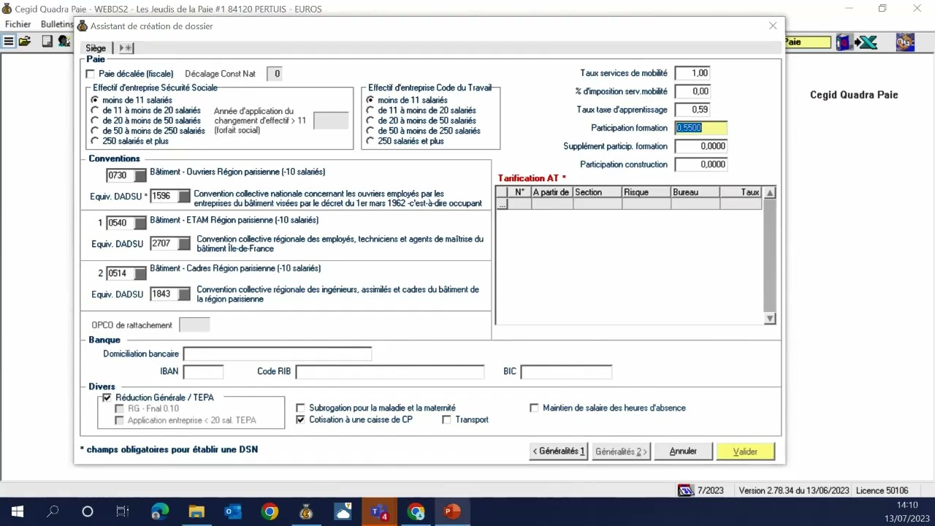This screenshot has height=526, width=935.
Task: Click the Excel export arrow icon
Action: [866, 42]
